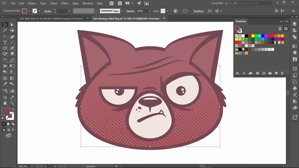Image resolution: width=299 pixels, height=168 pixels.
Task: Select the Eyedropper tool
Action: tap(5, 84)
